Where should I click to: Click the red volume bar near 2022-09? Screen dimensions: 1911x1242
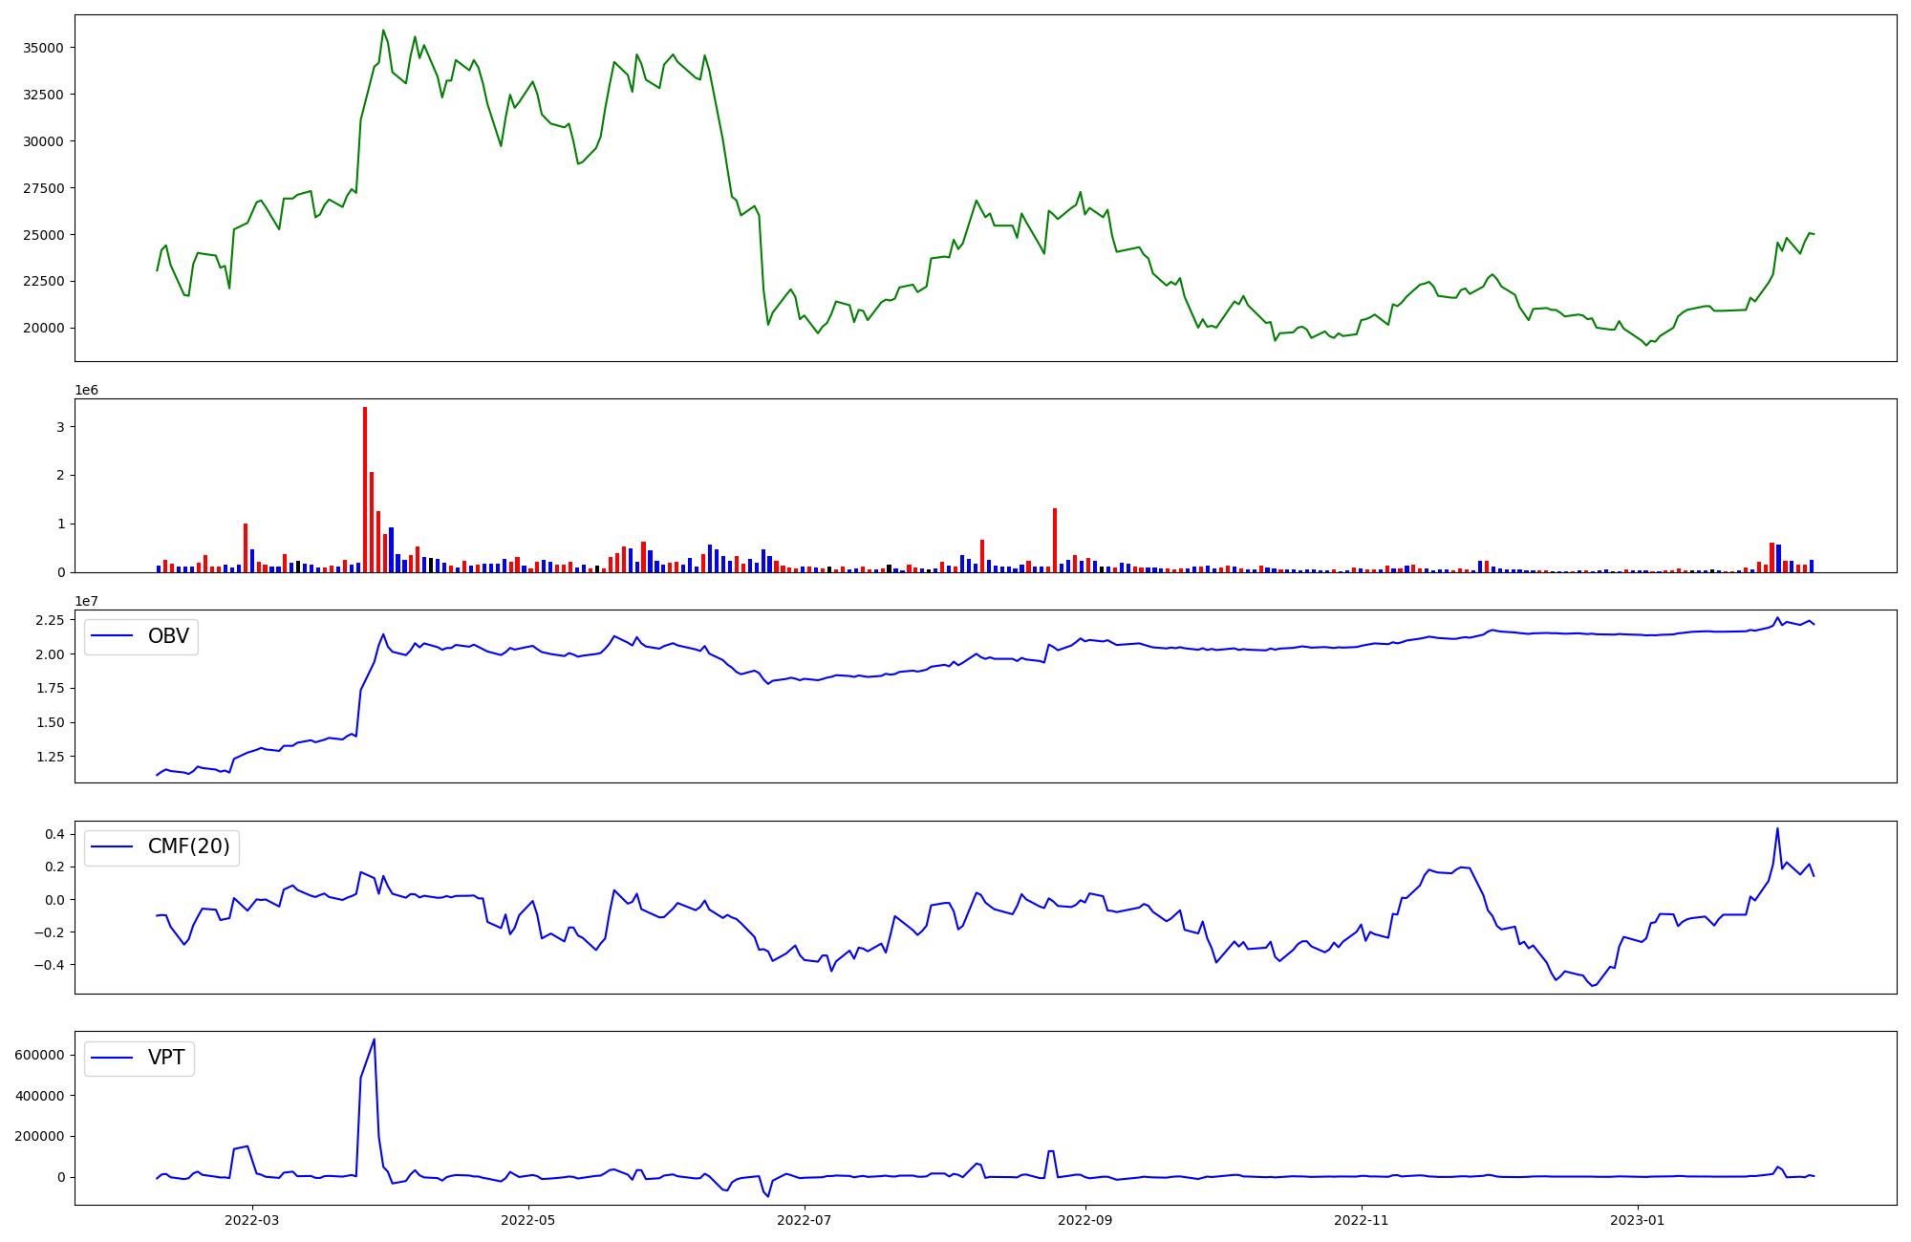pos(1055,540)
